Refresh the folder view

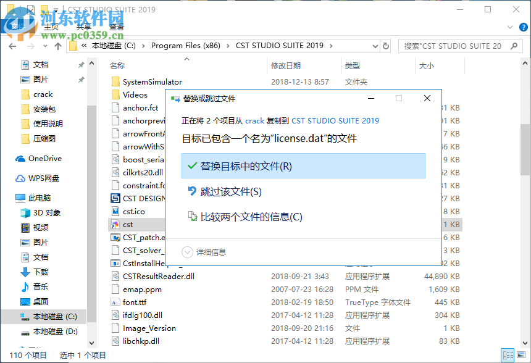pos(386,46)
